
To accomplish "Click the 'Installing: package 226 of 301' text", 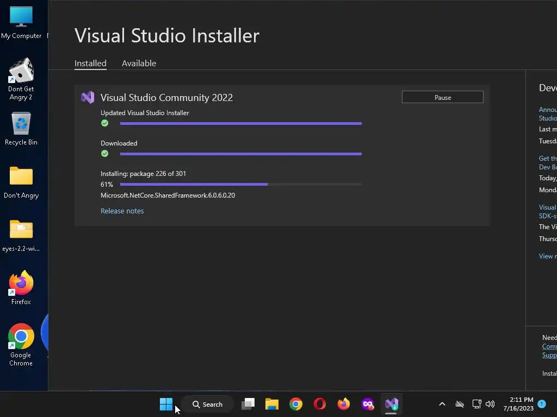I will click(x=143, y=173).
